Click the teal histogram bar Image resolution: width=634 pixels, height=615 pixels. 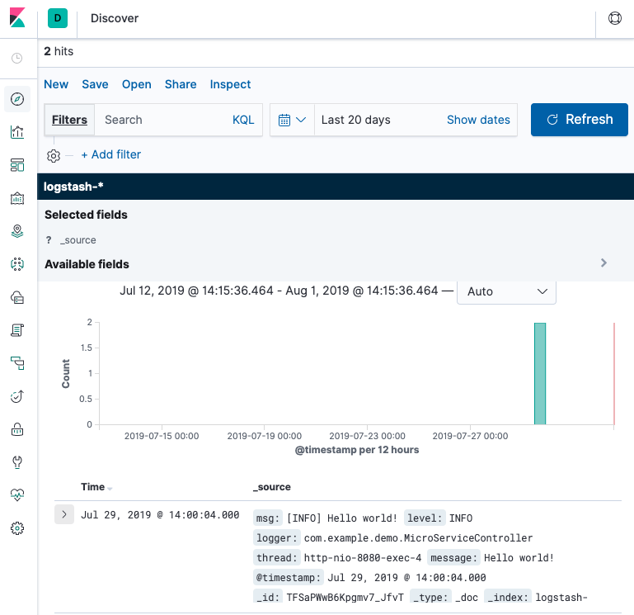(x=540, y=374)
